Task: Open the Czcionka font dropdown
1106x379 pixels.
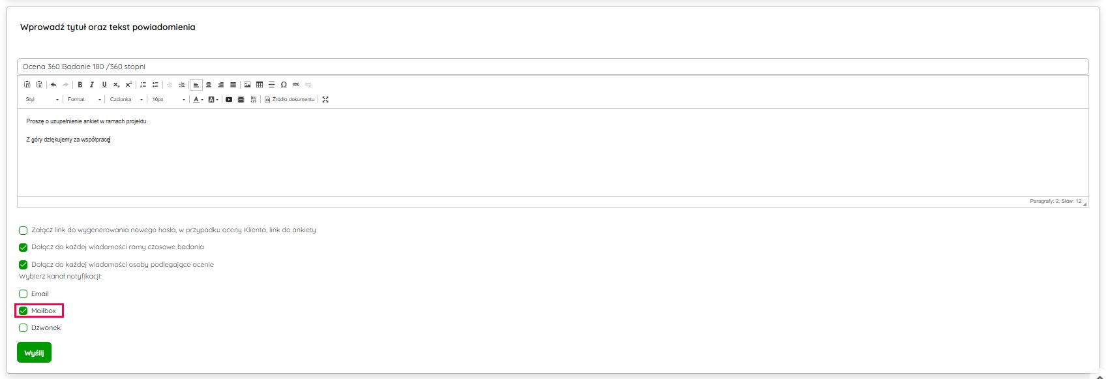Action: [127, 100]
